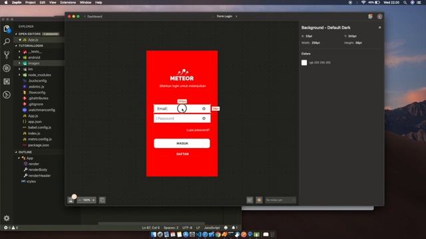This screenshot has height=239, width=426.
Task: Click the colorful project icon in Zeplin title bar
Action: click(370, 17)
